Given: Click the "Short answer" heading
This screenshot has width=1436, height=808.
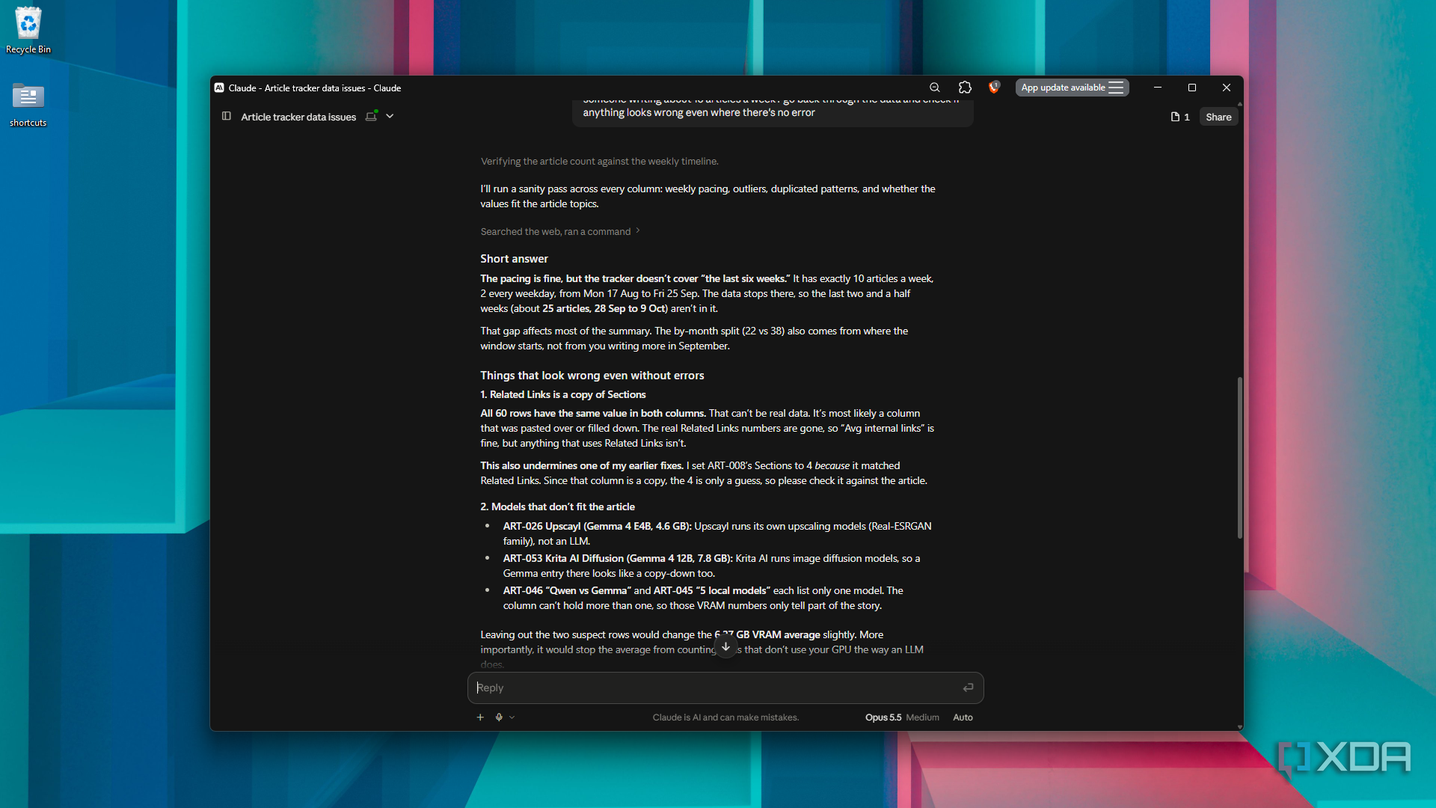Looking at the screenshot, I should point(514,259).
